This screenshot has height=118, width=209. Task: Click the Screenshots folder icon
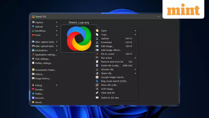(33, 70)
